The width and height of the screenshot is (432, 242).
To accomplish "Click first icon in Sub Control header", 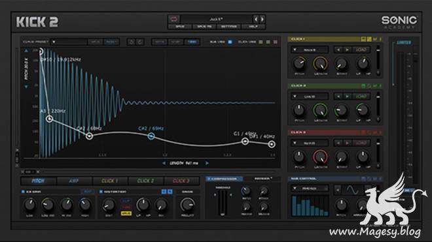I will coord(363,179).
